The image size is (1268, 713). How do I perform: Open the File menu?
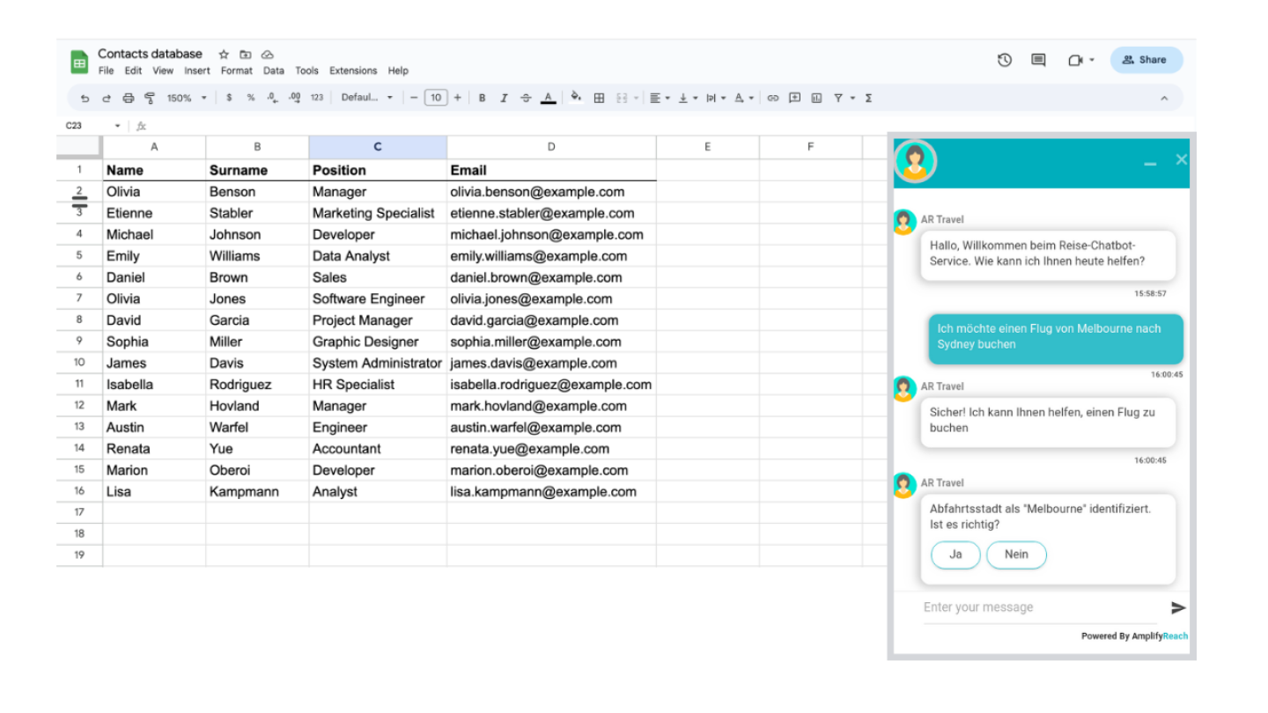coord(106,70)
